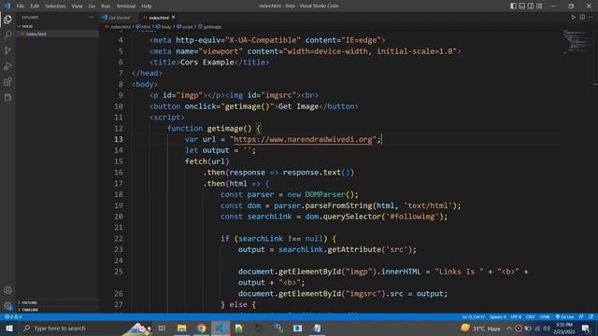Open the File menu

tap(21, 7)
